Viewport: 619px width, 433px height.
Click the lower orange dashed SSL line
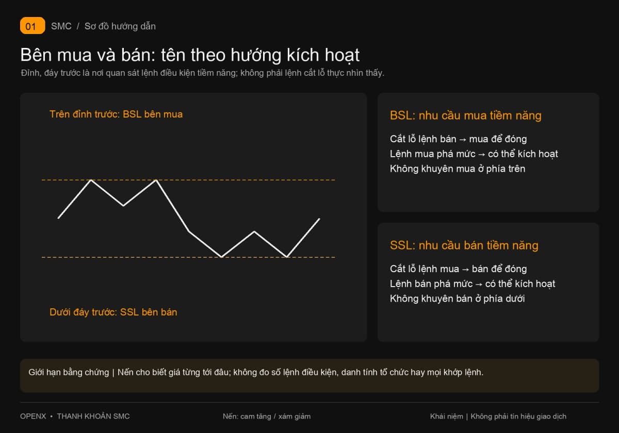point(188,257)
